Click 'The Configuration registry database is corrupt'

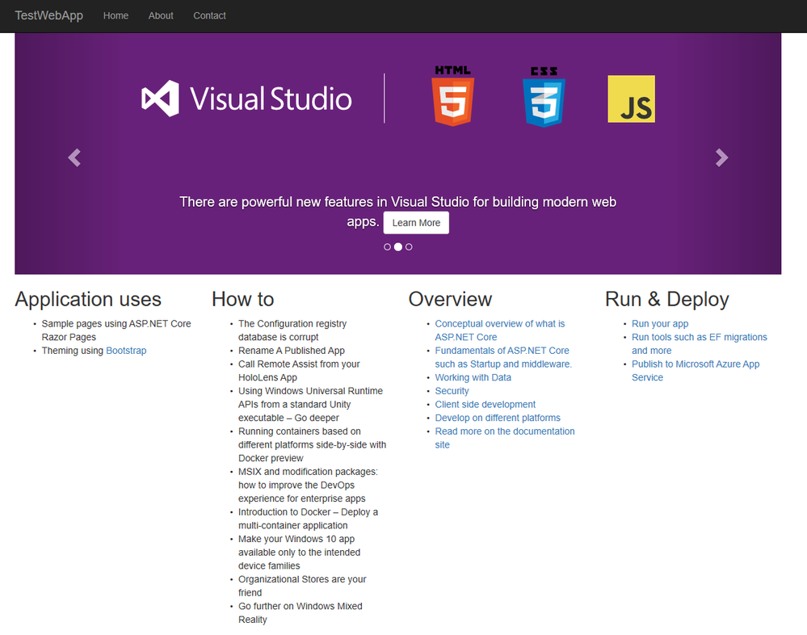point(292,330)
